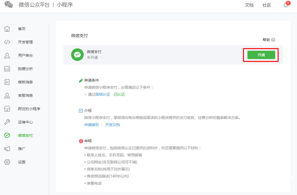Image resolution: width=297 pixels, height=195 pixels.
Task: Click the green 开通 button
Action: tap(261, 55)
